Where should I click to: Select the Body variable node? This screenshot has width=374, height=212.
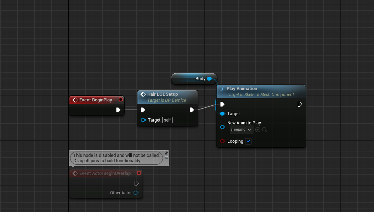(194, 79)
